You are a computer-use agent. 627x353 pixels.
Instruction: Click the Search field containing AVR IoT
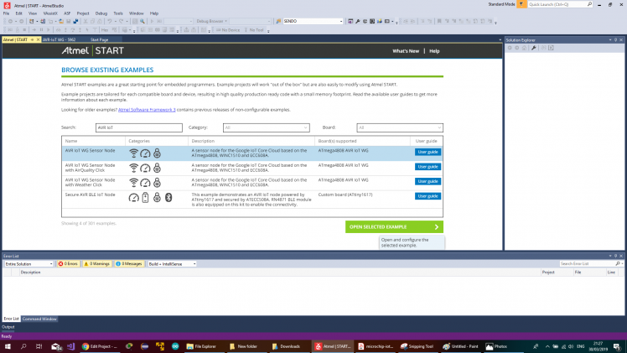127,127
